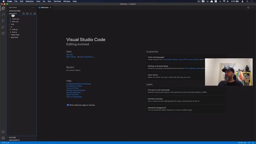Click Open folder link under Start
Image resolution: width=256 pixels, height=144 pixels.
point(71,57)
